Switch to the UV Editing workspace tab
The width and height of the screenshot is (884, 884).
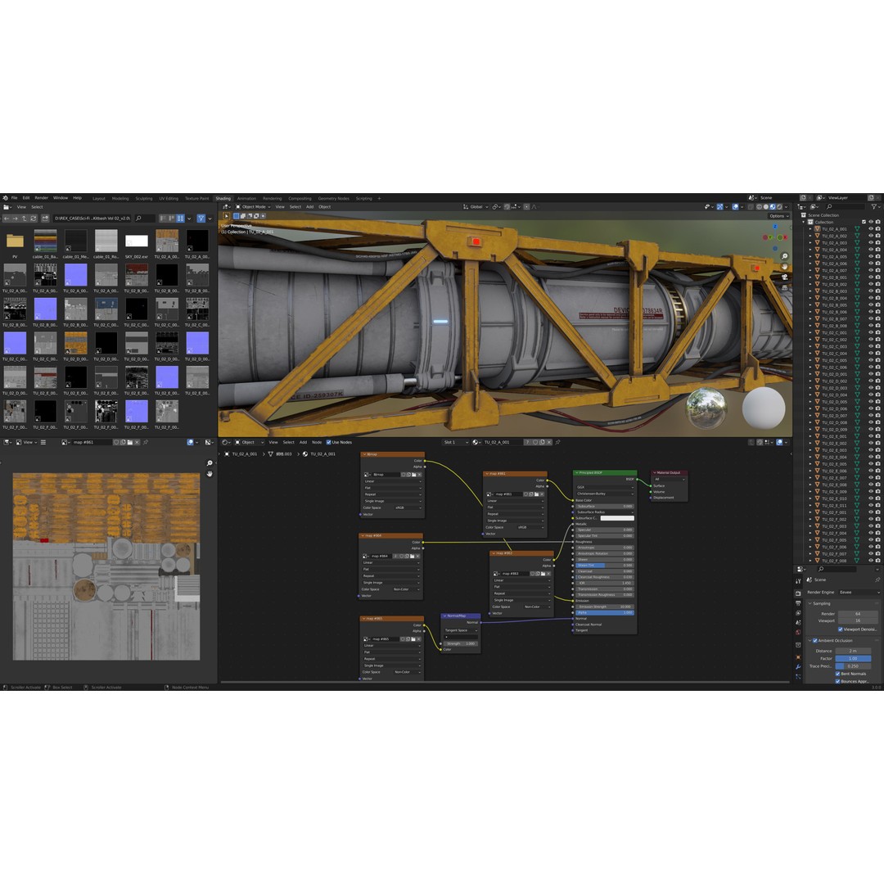click(169, 198)
